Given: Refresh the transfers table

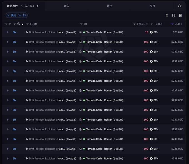Looking at the screenshot, I should 180,6.
